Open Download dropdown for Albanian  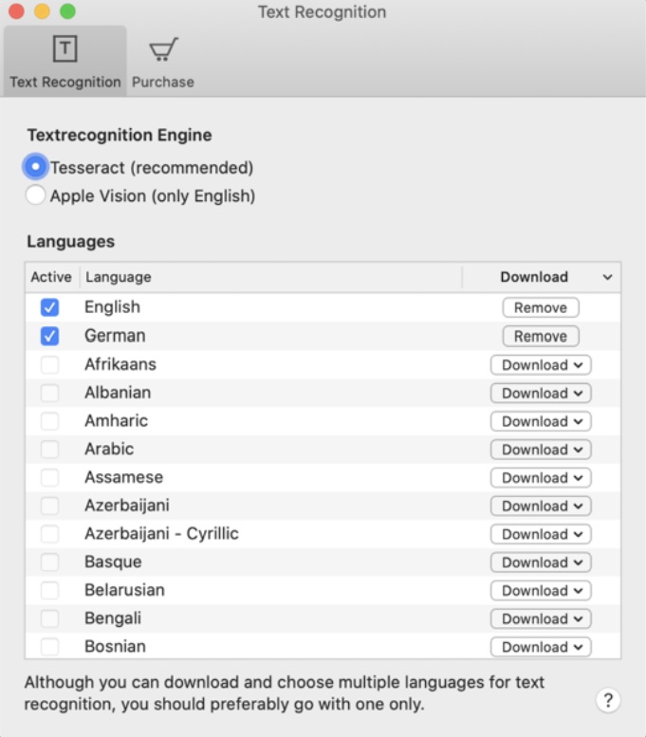pyautogui.click(x=541, y=394)
